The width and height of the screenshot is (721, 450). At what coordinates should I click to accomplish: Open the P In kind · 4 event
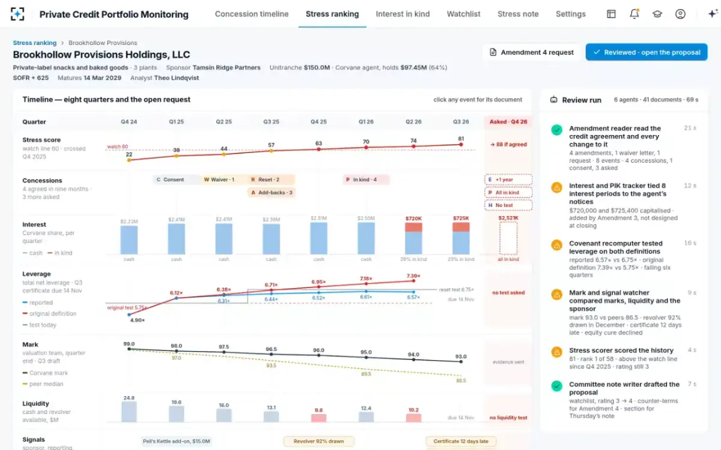point(366,179)
